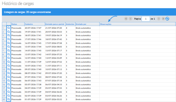The image size is (176, 102).
Task: Click Observações cell of row 1
Action: pos(137,28)
